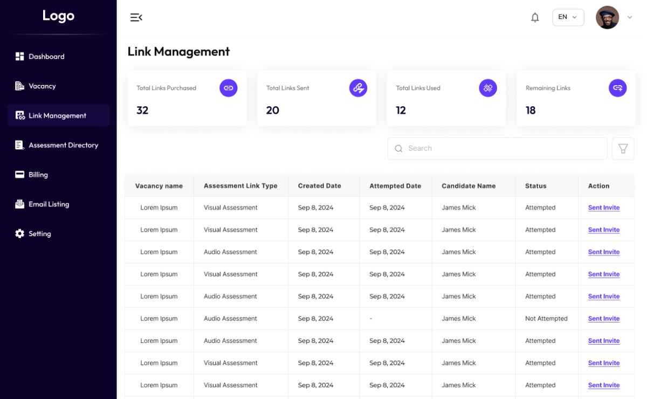Click the Status column header

[535, 186]
